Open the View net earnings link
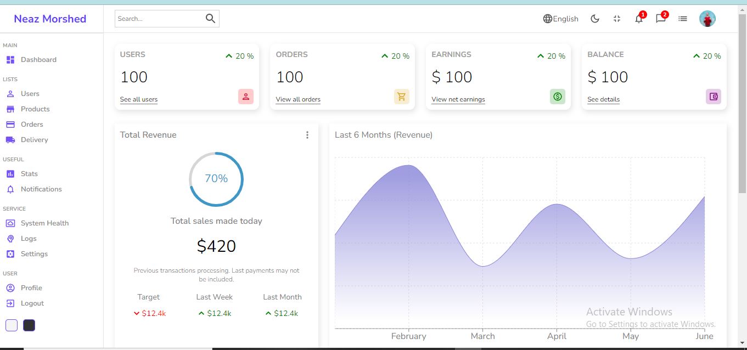Viewport: 747px width, 350px height. coord(458,99)
